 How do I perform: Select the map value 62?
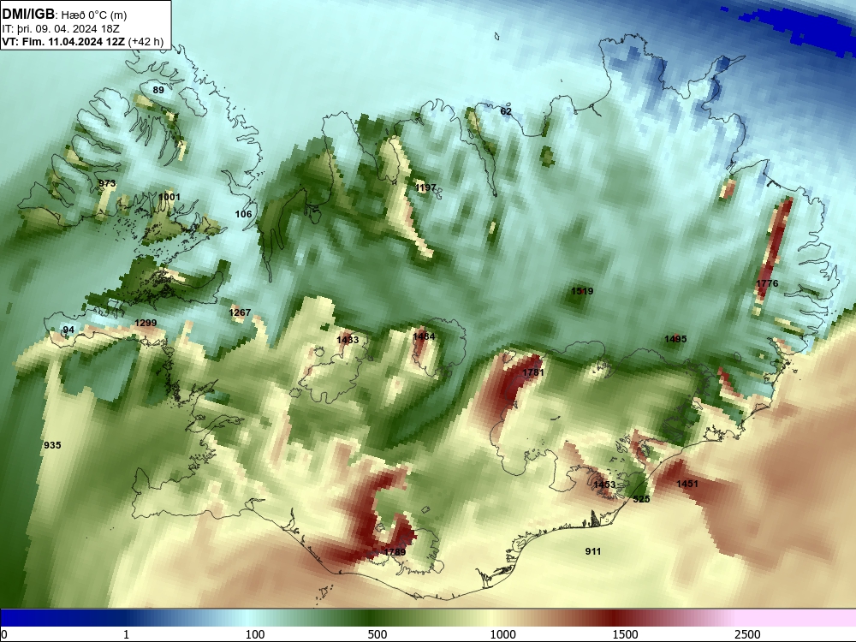coord(506,111)
